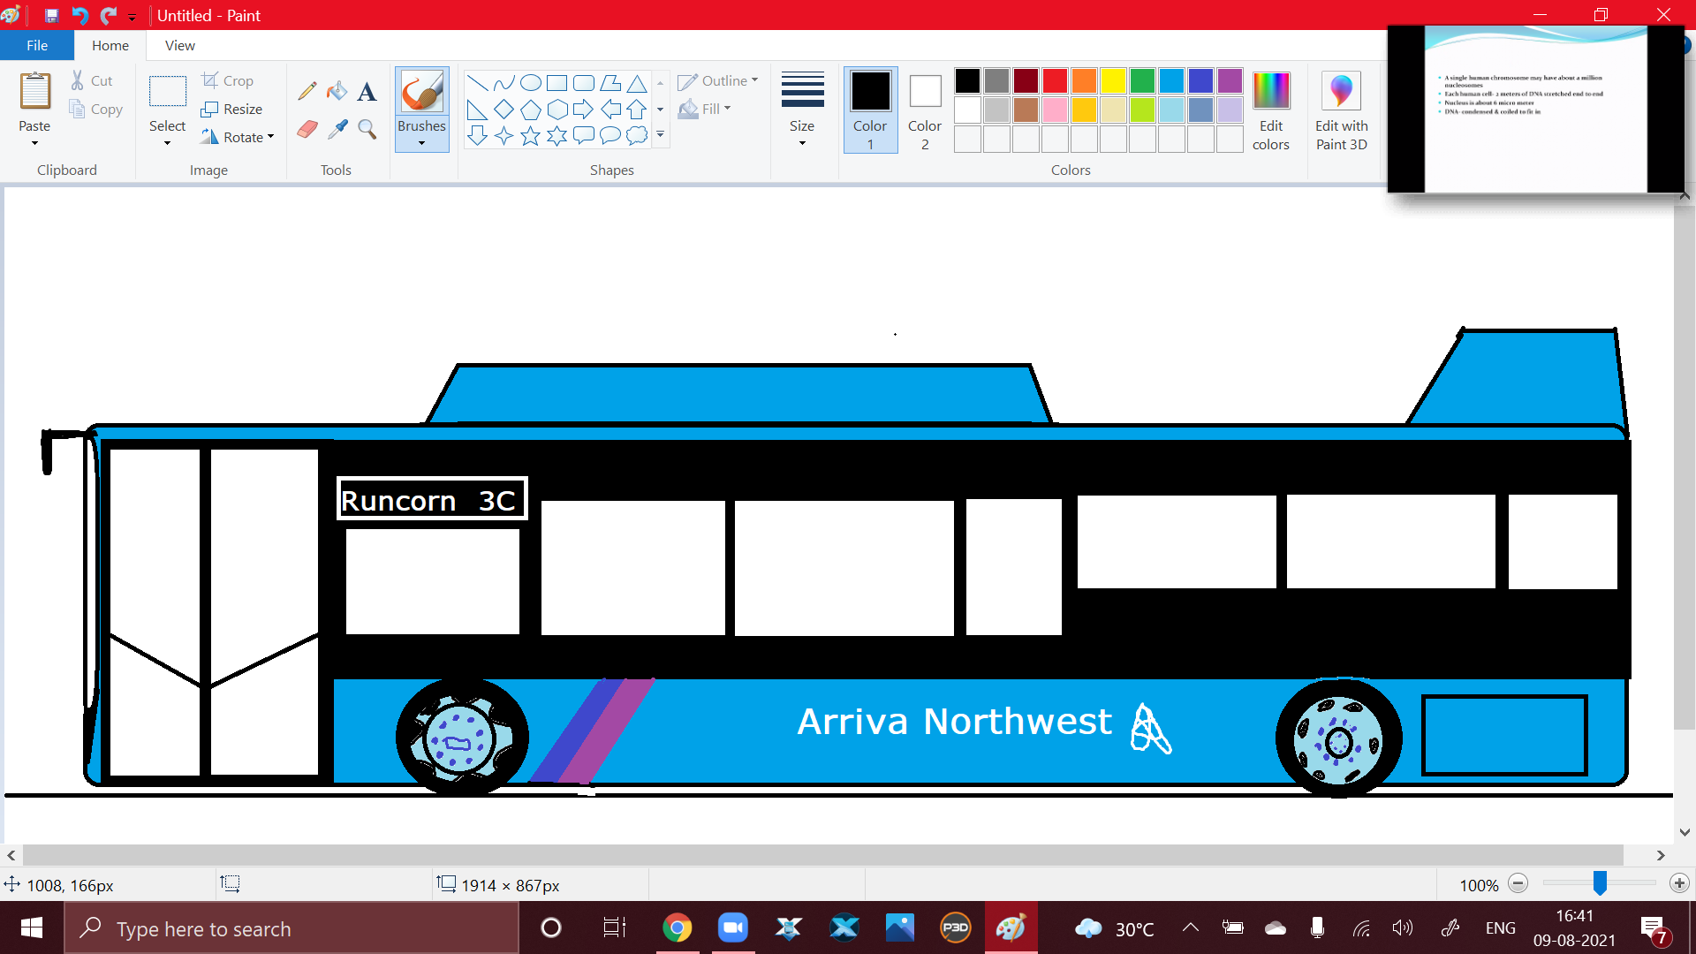
Task: Pick the purple color swatch
Action: (x=1230, y=81)
